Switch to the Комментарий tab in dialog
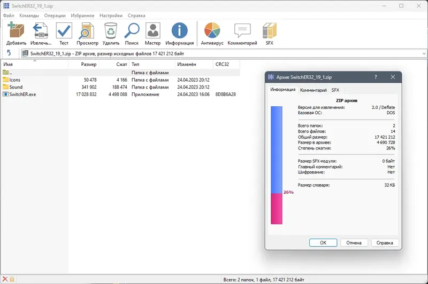Image resolution: width=428 pixels, height=284 pixels. click(x=314, y=90)
